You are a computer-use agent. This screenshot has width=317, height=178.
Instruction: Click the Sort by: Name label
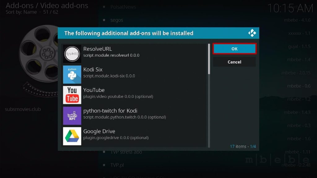coord(21,12)
